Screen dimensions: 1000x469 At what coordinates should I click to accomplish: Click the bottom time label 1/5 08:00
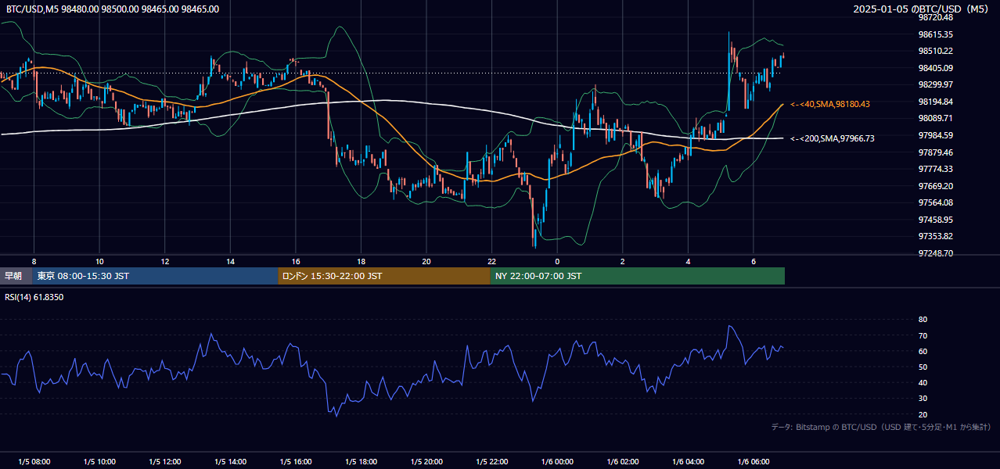click(34, 462)
